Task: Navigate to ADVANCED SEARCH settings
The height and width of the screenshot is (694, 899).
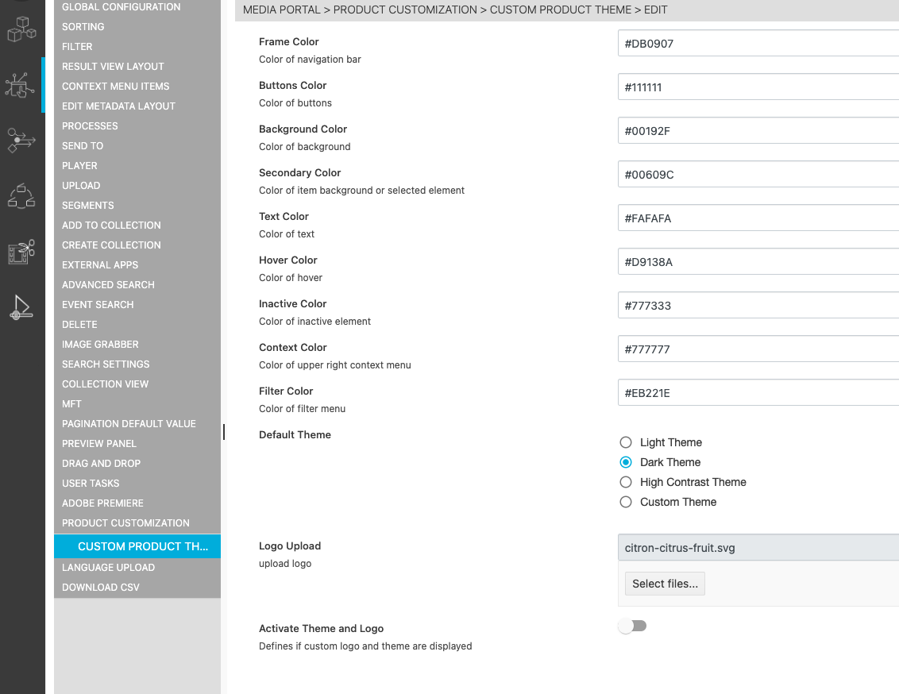Action: pyautogui.click(x=109, y=284)
